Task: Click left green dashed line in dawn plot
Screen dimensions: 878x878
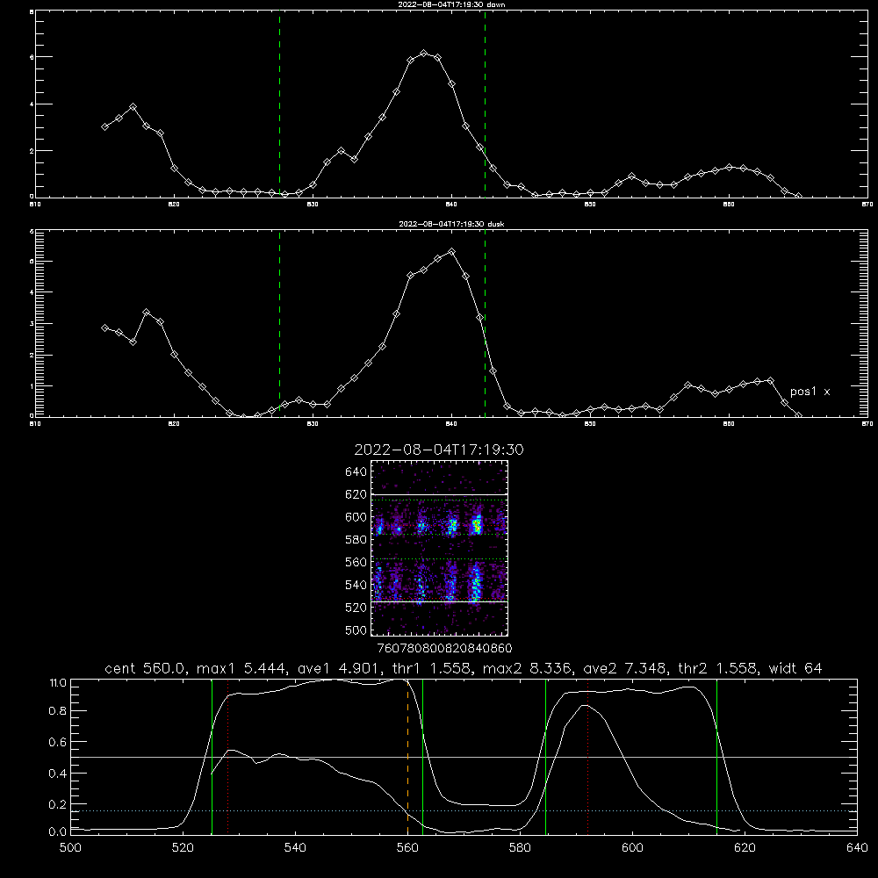Action: coord(279,104)
